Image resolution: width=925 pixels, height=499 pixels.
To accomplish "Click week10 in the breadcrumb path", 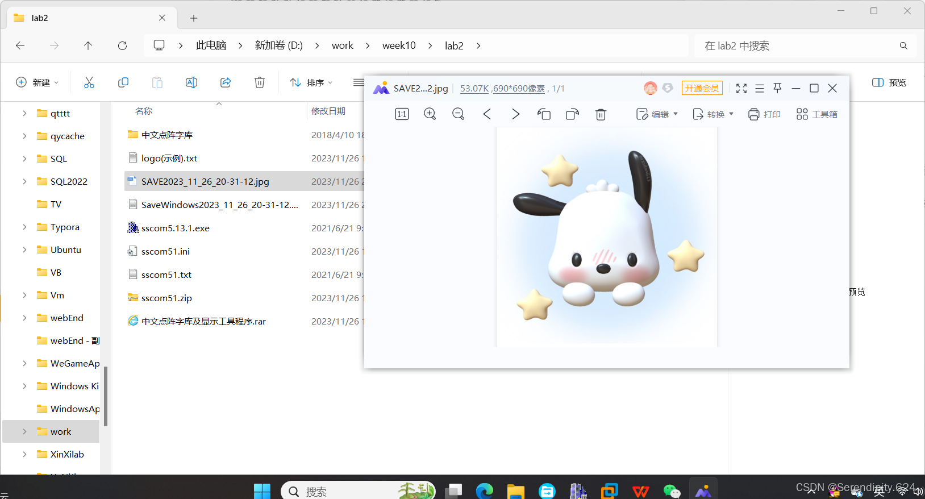I will [399, 45].
